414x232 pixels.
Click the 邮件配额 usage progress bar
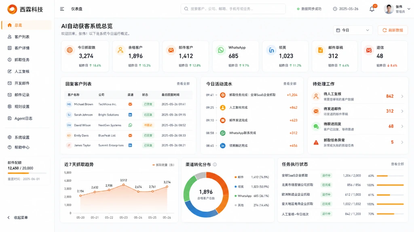pos(27,173)
